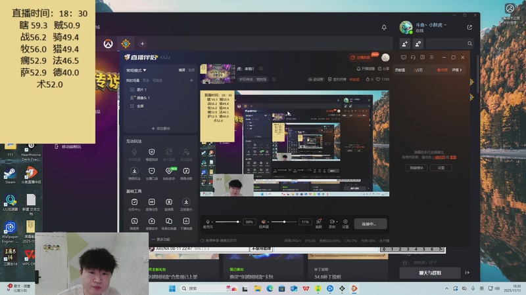Open 美颜 beauty filter settings
Viewport: 526px width, 295px height.
[x=318, y=224]
